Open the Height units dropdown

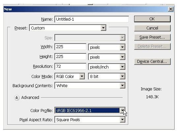pyautogui.click(x=107, y=57)
